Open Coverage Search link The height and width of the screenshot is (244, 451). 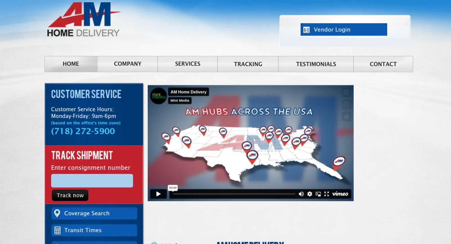tap(94, 213)
